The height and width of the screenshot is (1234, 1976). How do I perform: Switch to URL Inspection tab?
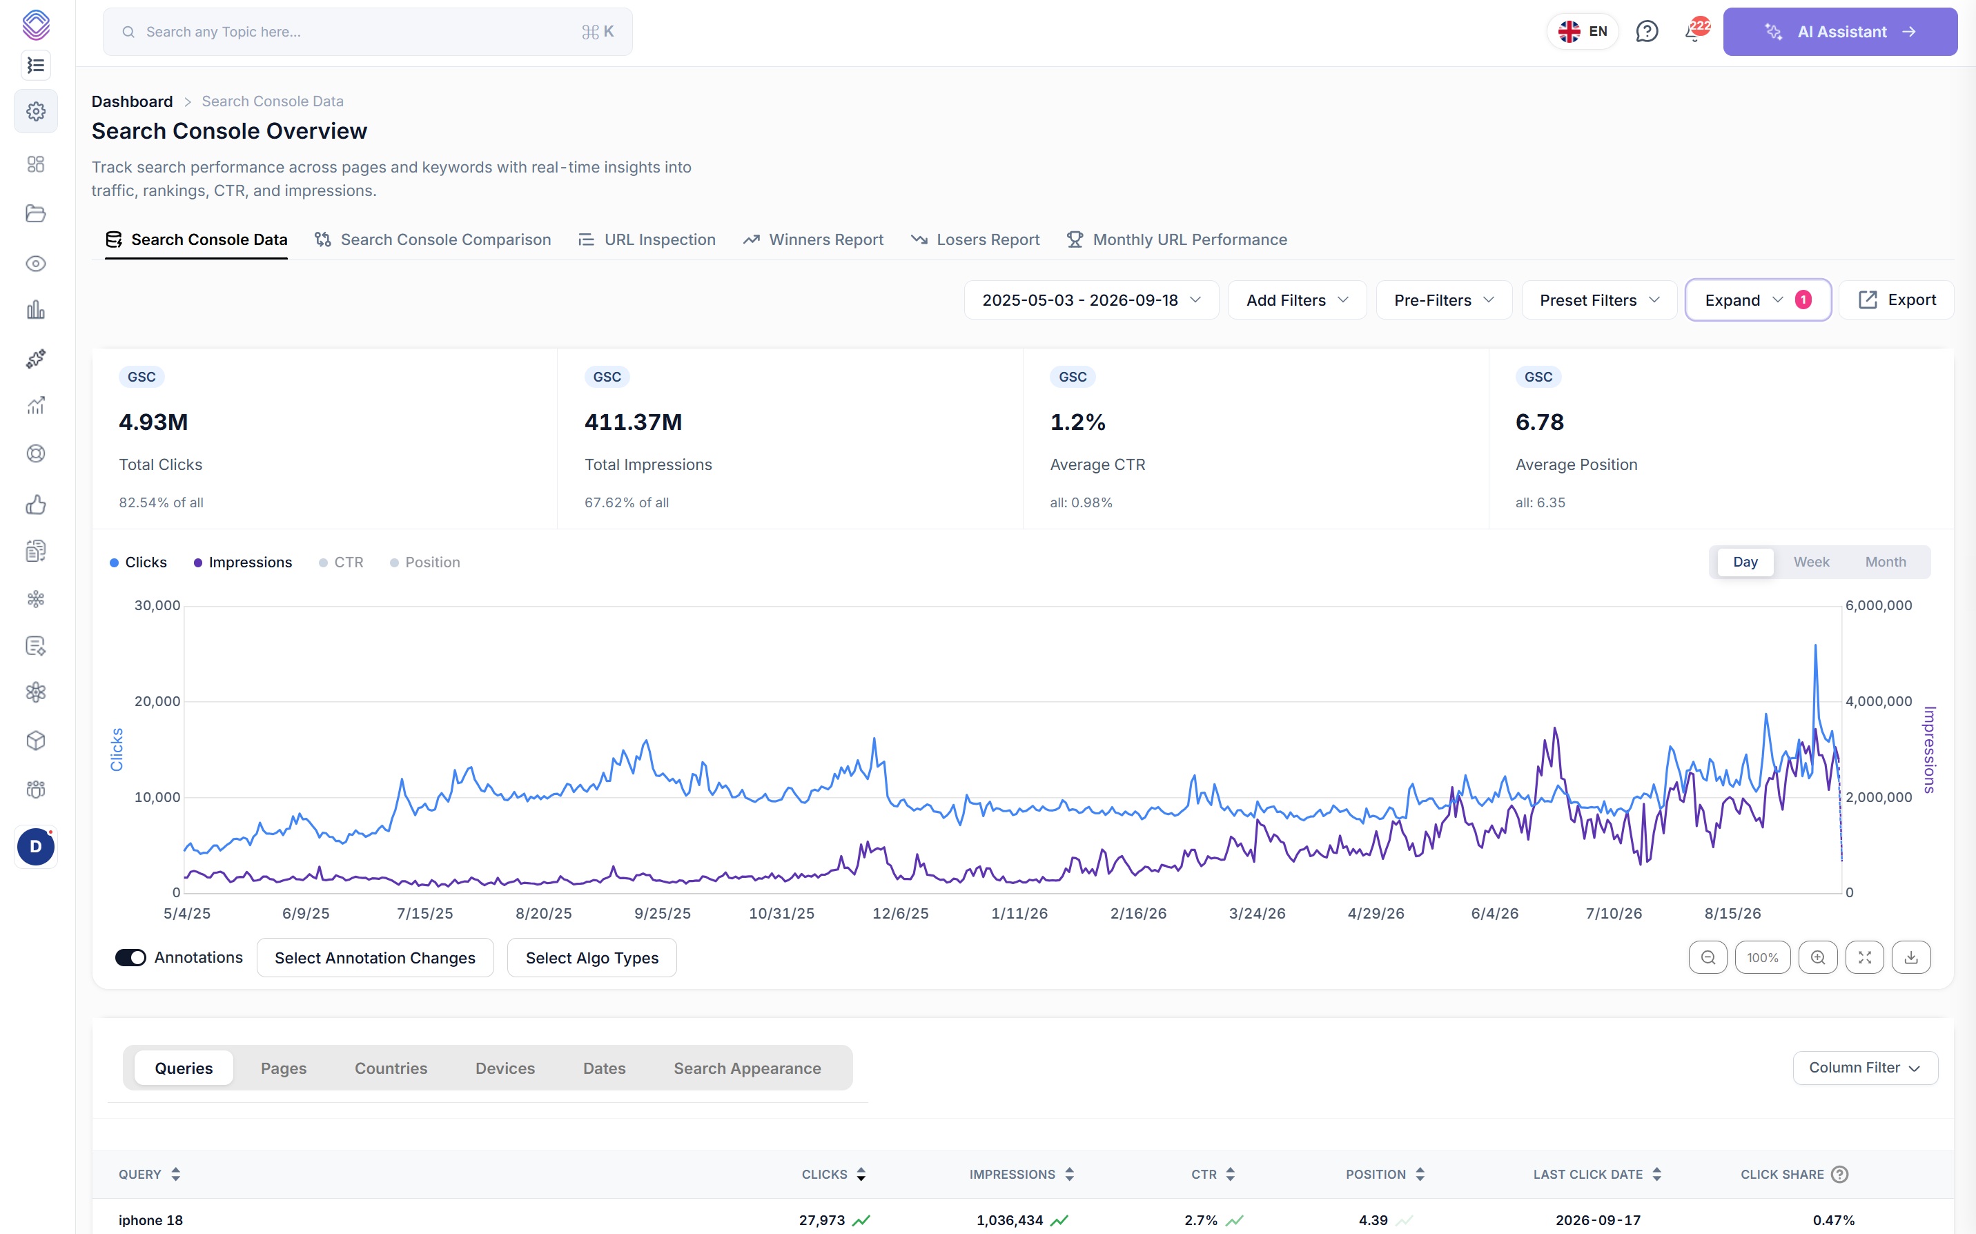tap(647, 240)
